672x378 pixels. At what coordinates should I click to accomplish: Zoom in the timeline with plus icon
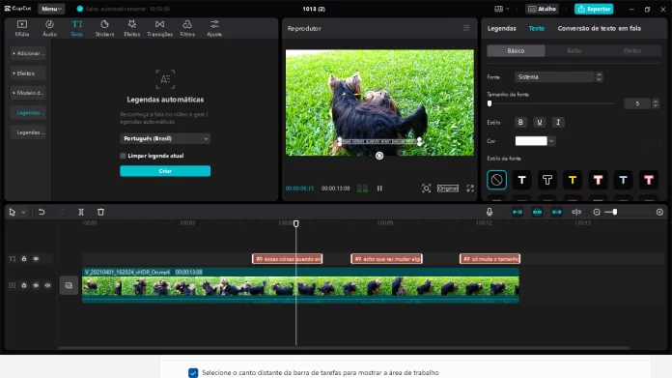pos(659,212)
